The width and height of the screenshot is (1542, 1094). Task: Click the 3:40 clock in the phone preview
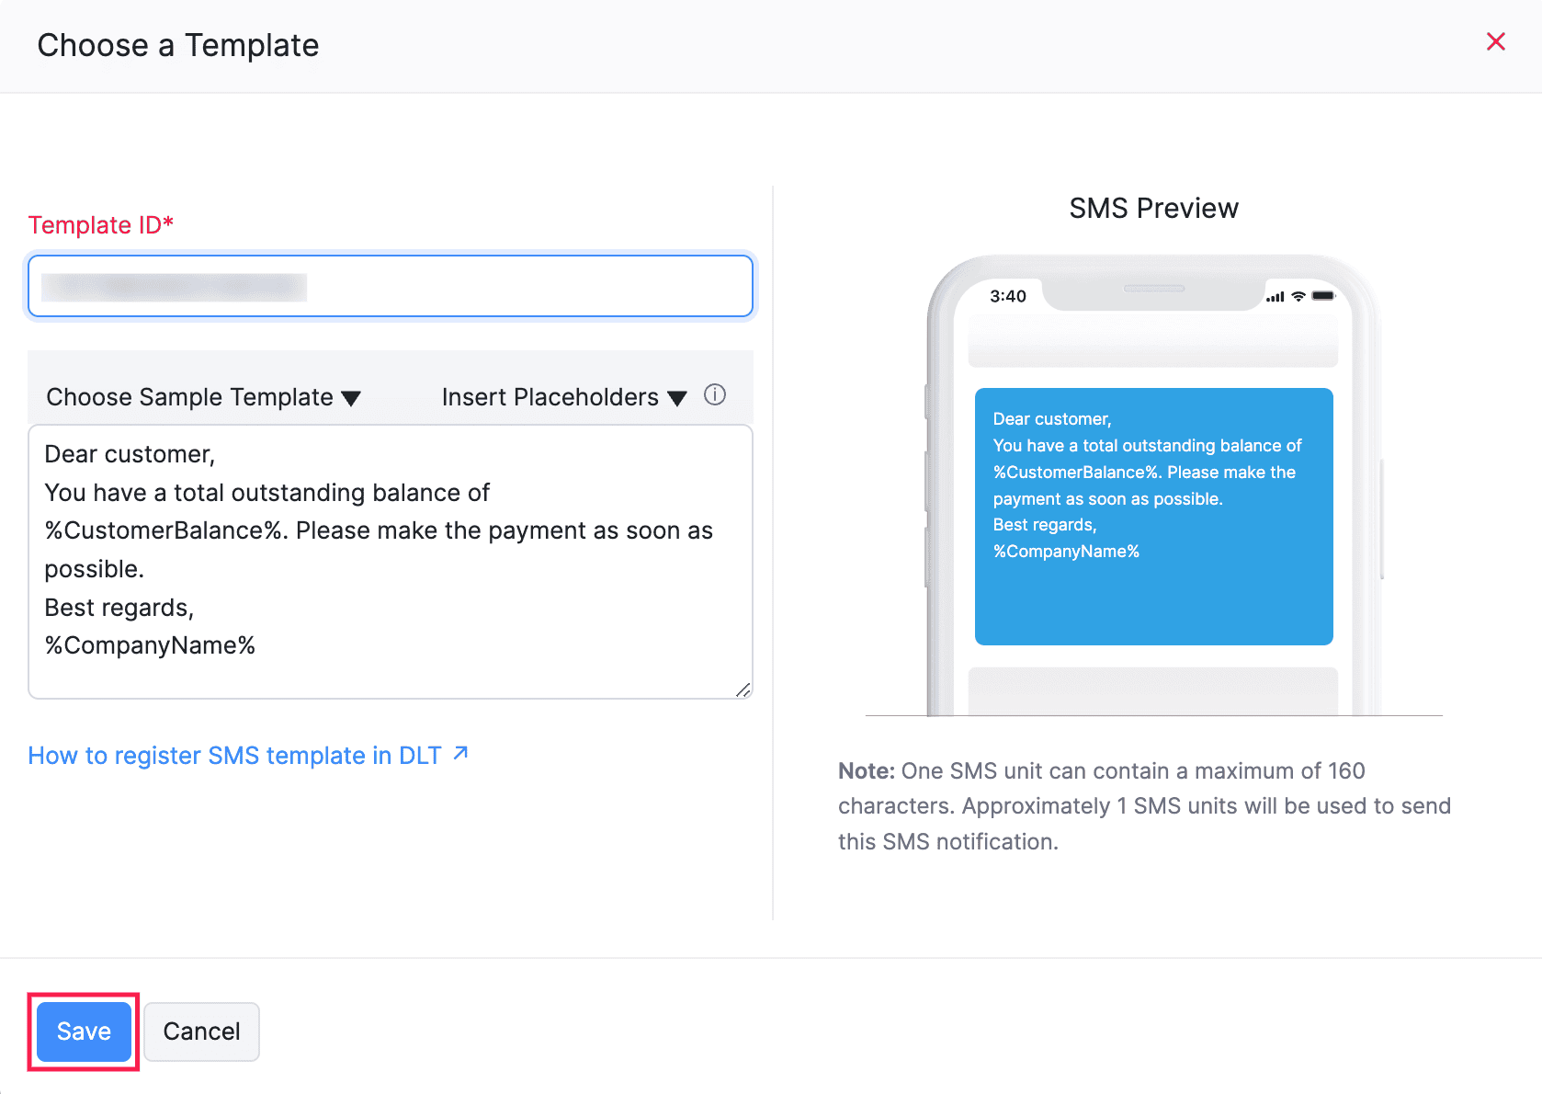[1007, 296]
